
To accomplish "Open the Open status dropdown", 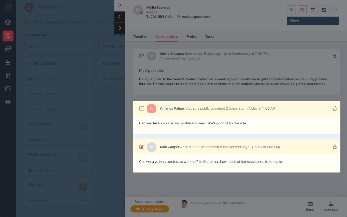I will coord(313,21).
